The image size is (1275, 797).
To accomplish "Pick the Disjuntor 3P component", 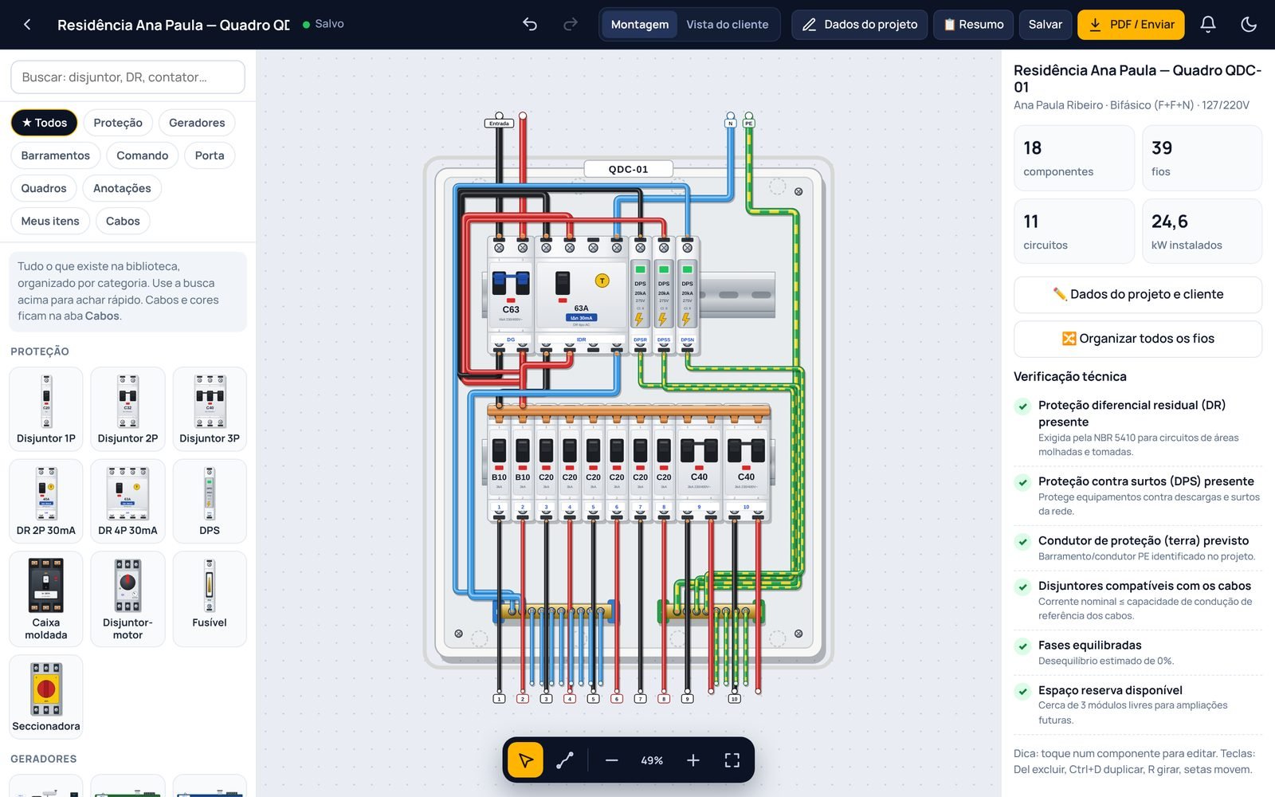I will (x=210, y=409).
